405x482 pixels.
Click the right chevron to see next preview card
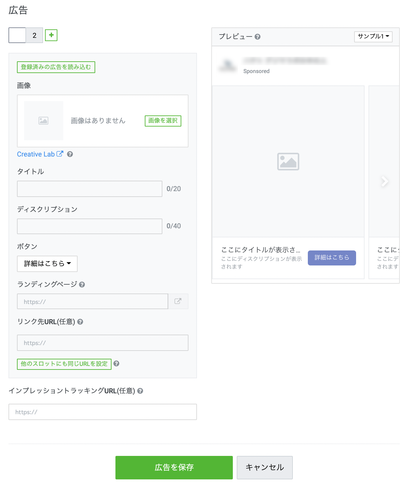(x=385, y=181)
